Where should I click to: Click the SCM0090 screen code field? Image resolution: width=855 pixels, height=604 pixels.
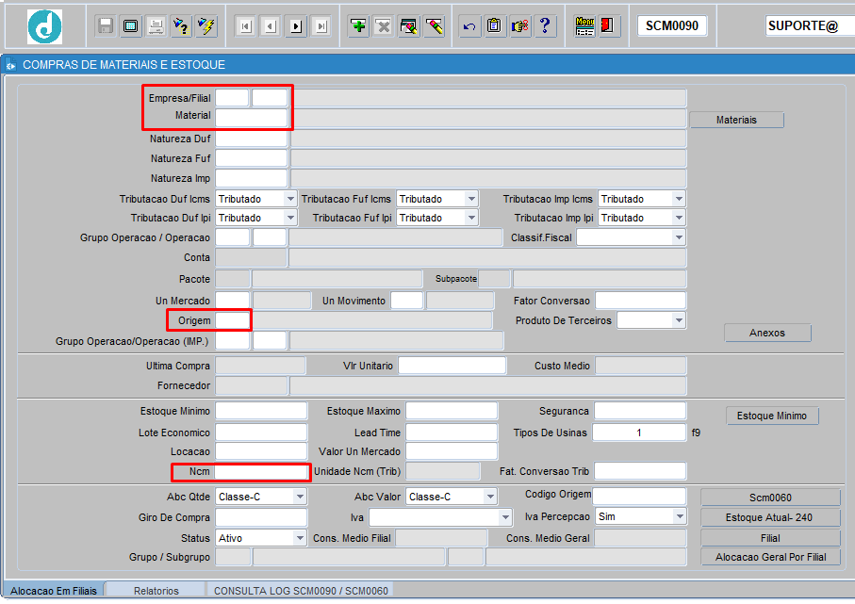click(x=672, y=25)
